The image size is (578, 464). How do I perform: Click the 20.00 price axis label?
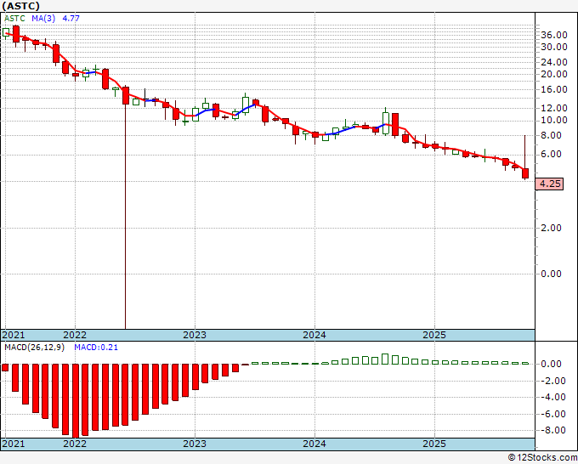coord(554,74)
